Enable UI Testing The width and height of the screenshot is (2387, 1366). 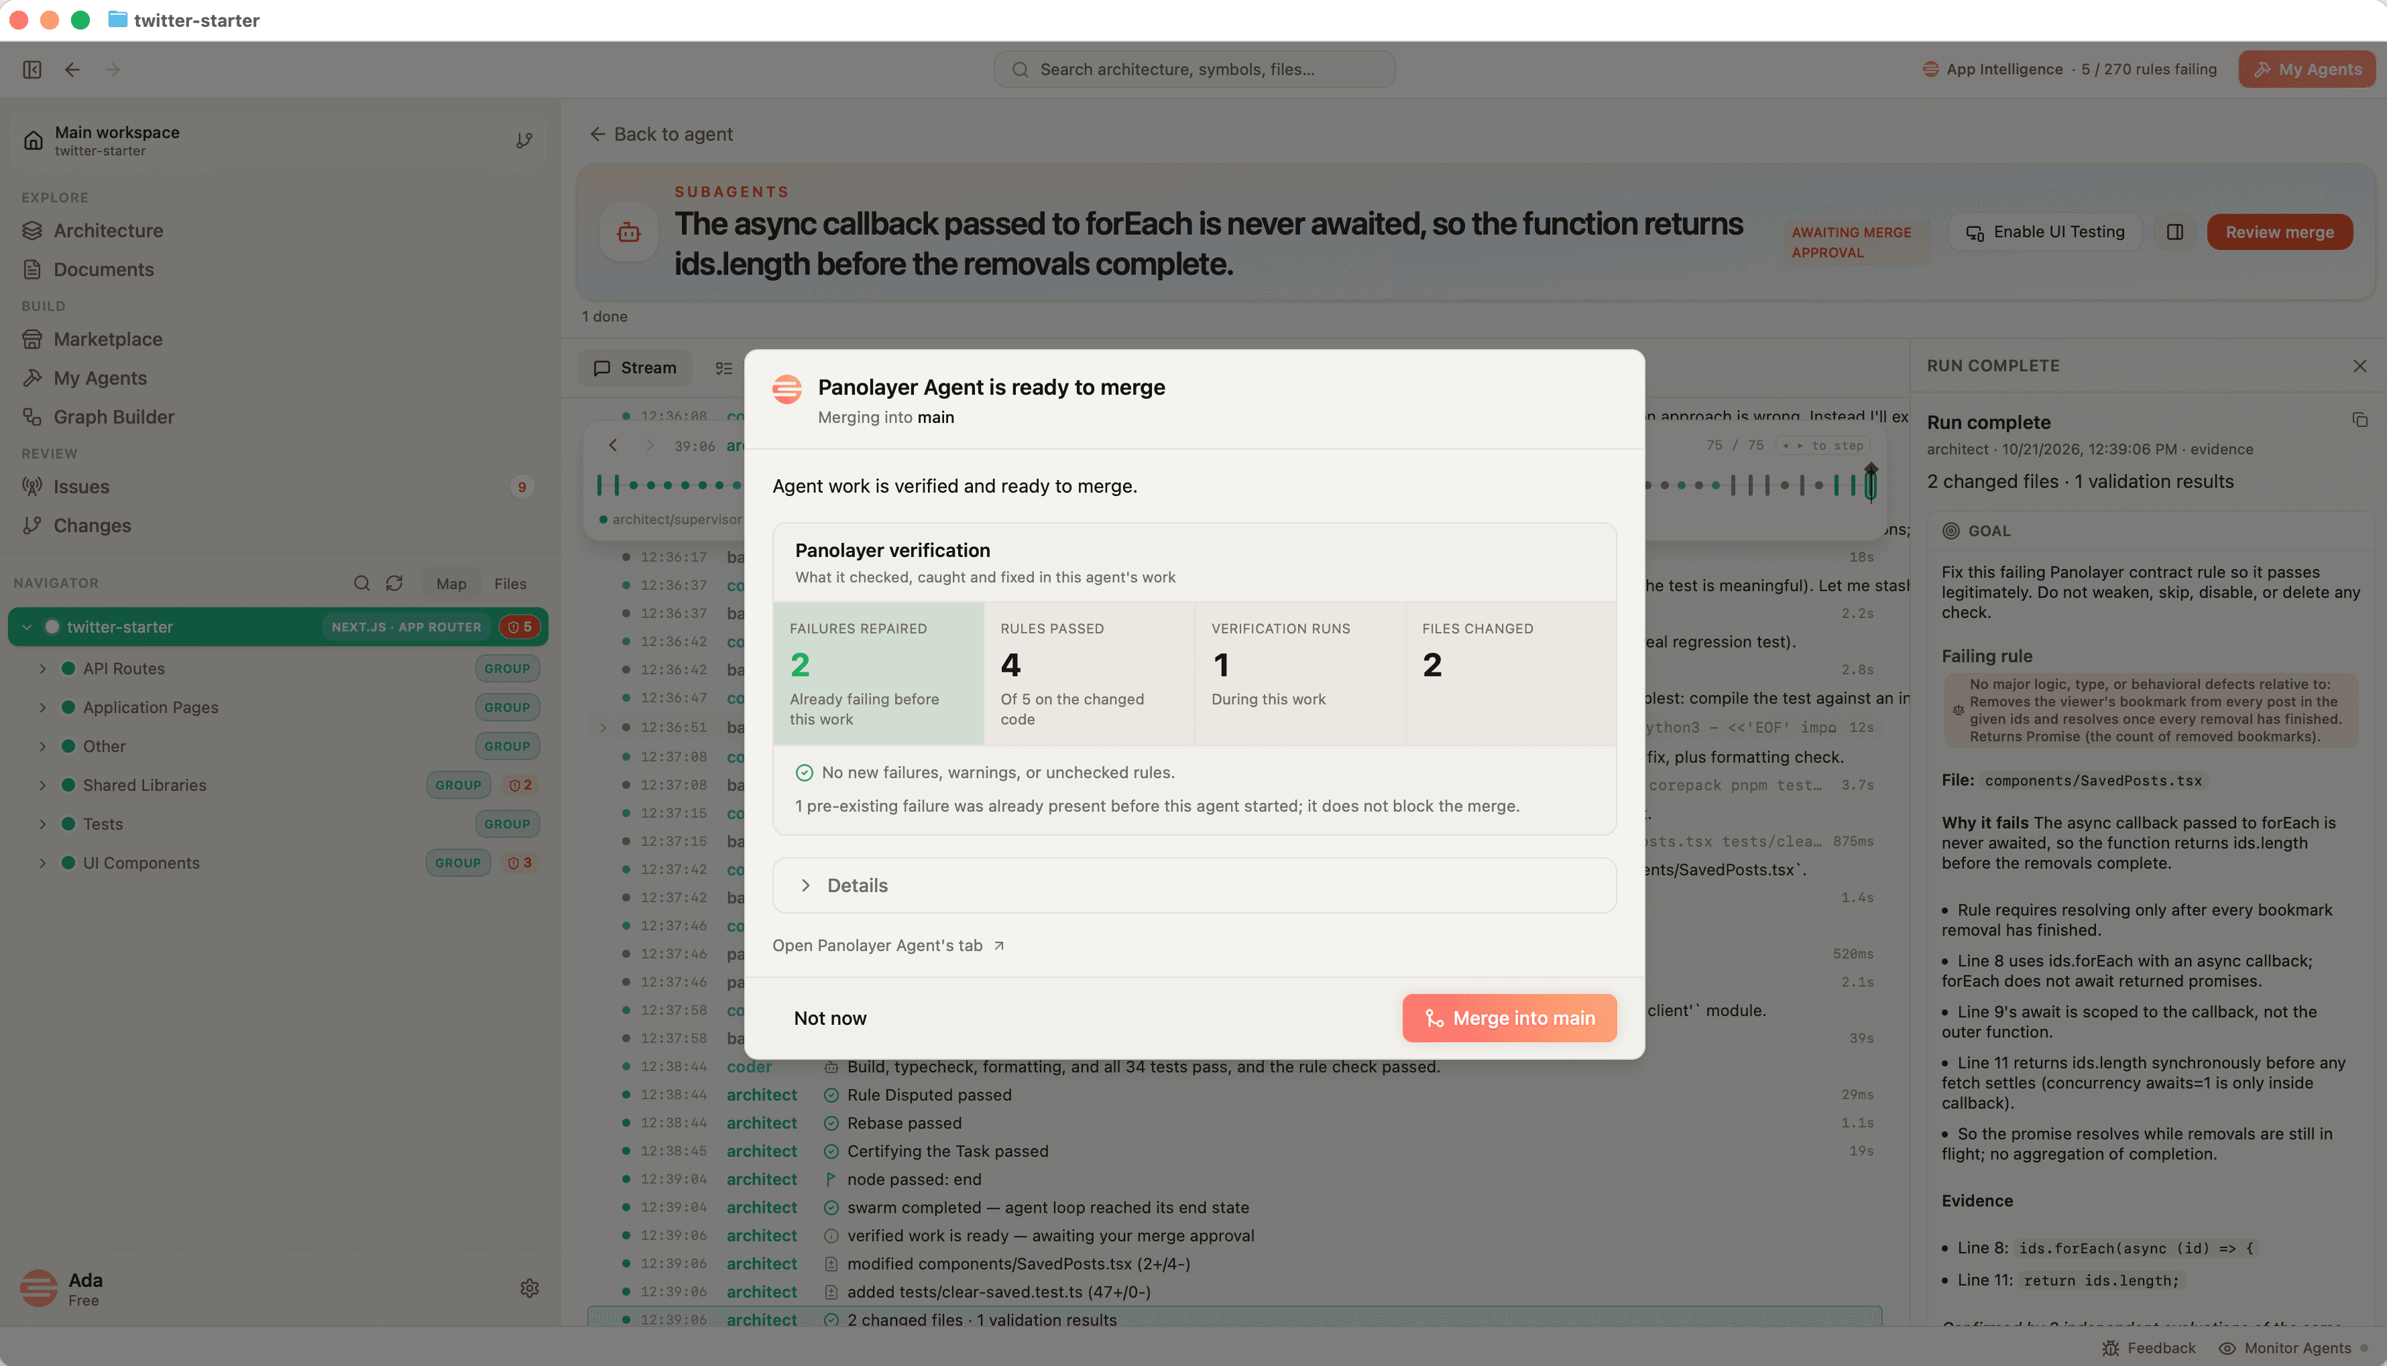point(2046,233)
